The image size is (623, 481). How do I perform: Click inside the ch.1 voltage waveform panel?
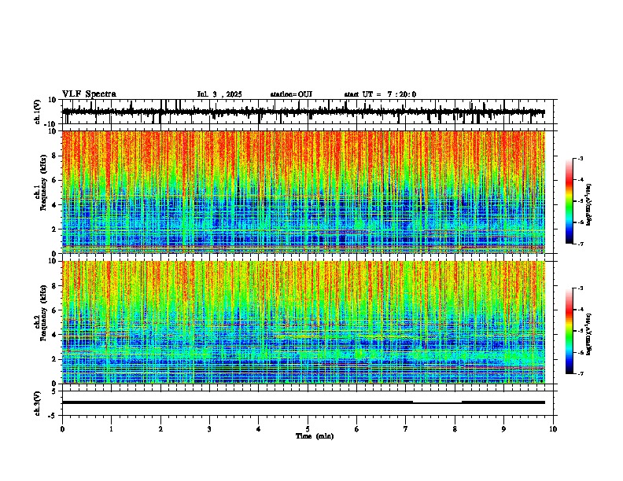click(309, 112)
